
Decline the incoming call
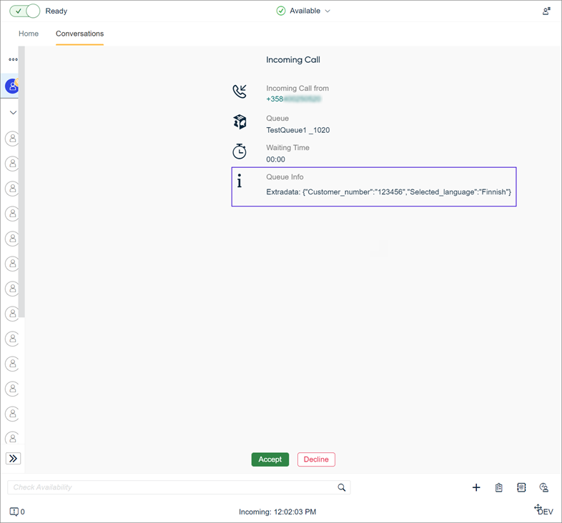coord(316,459)
